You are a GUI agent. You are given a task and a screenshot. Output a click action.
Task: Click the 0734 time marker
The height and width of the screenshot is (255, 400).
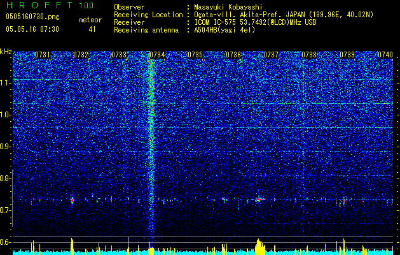click(157, 55)
